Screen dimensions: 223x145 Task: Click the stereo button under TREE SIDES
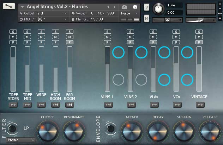tap(13, 105)
